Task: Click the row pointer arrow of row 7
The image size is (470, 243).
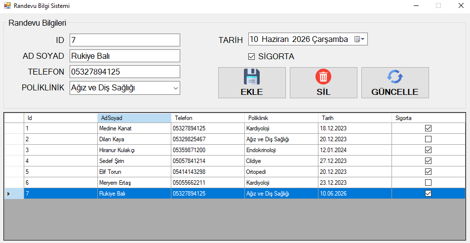Action: click(x=9, y=194)
